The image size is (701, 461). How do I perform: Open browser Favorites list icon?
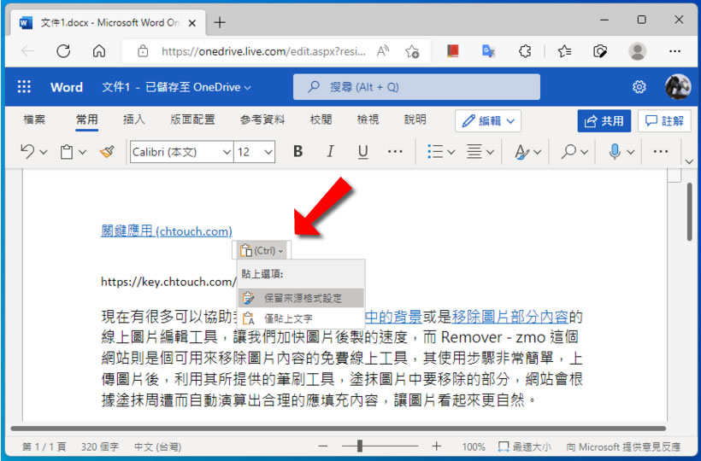pyautogui.click(x=564, y=51)
